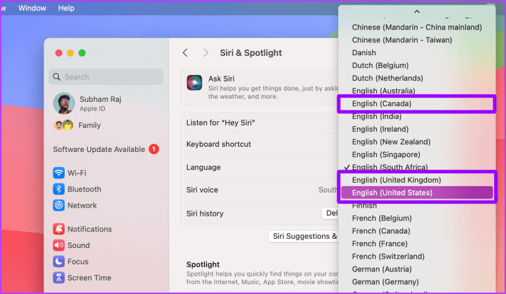
Task: Open the Help menu
Action: [66, 8]
